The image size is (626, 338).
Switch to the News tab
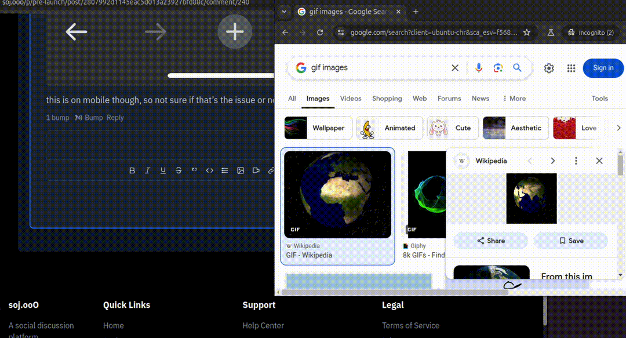(x=481, y=99)
